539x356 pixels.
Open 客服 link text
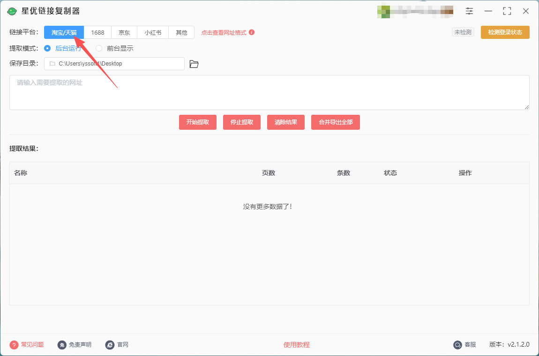(x=470, y=345)
